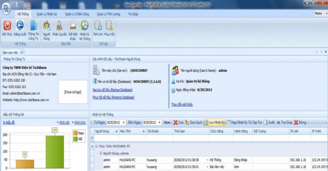Screen dimensions: 328x171
Task: Click the Phục Hồi restore icon
Action: pyautogui.click(x=109, y=25)
